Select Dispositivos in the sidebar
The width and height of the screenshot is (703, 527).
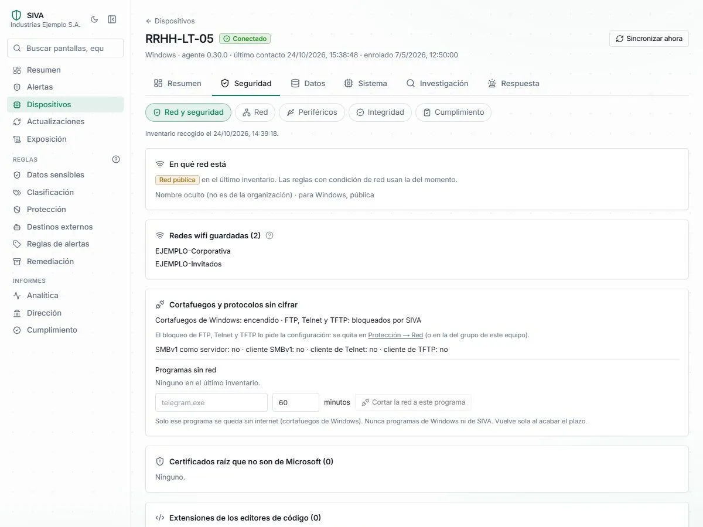[x=65, y=104]
